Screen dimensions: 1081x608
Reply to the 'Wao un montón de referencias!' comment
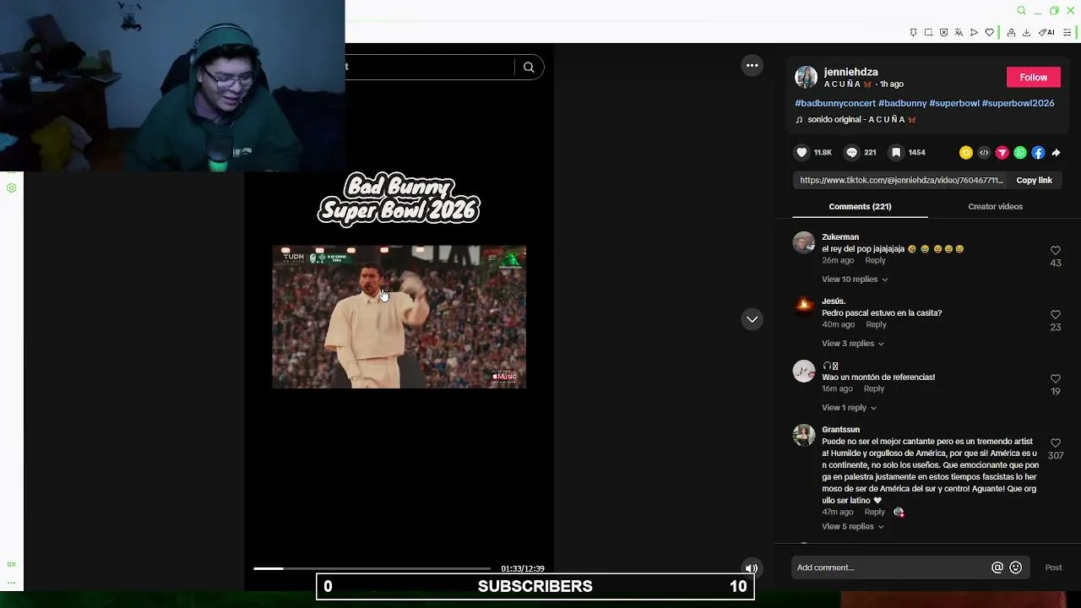pyautogui.click(x=874, y=388)
